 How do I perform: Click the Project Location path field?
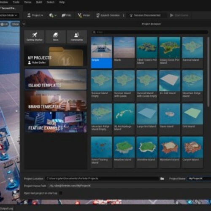coord(102,179)
